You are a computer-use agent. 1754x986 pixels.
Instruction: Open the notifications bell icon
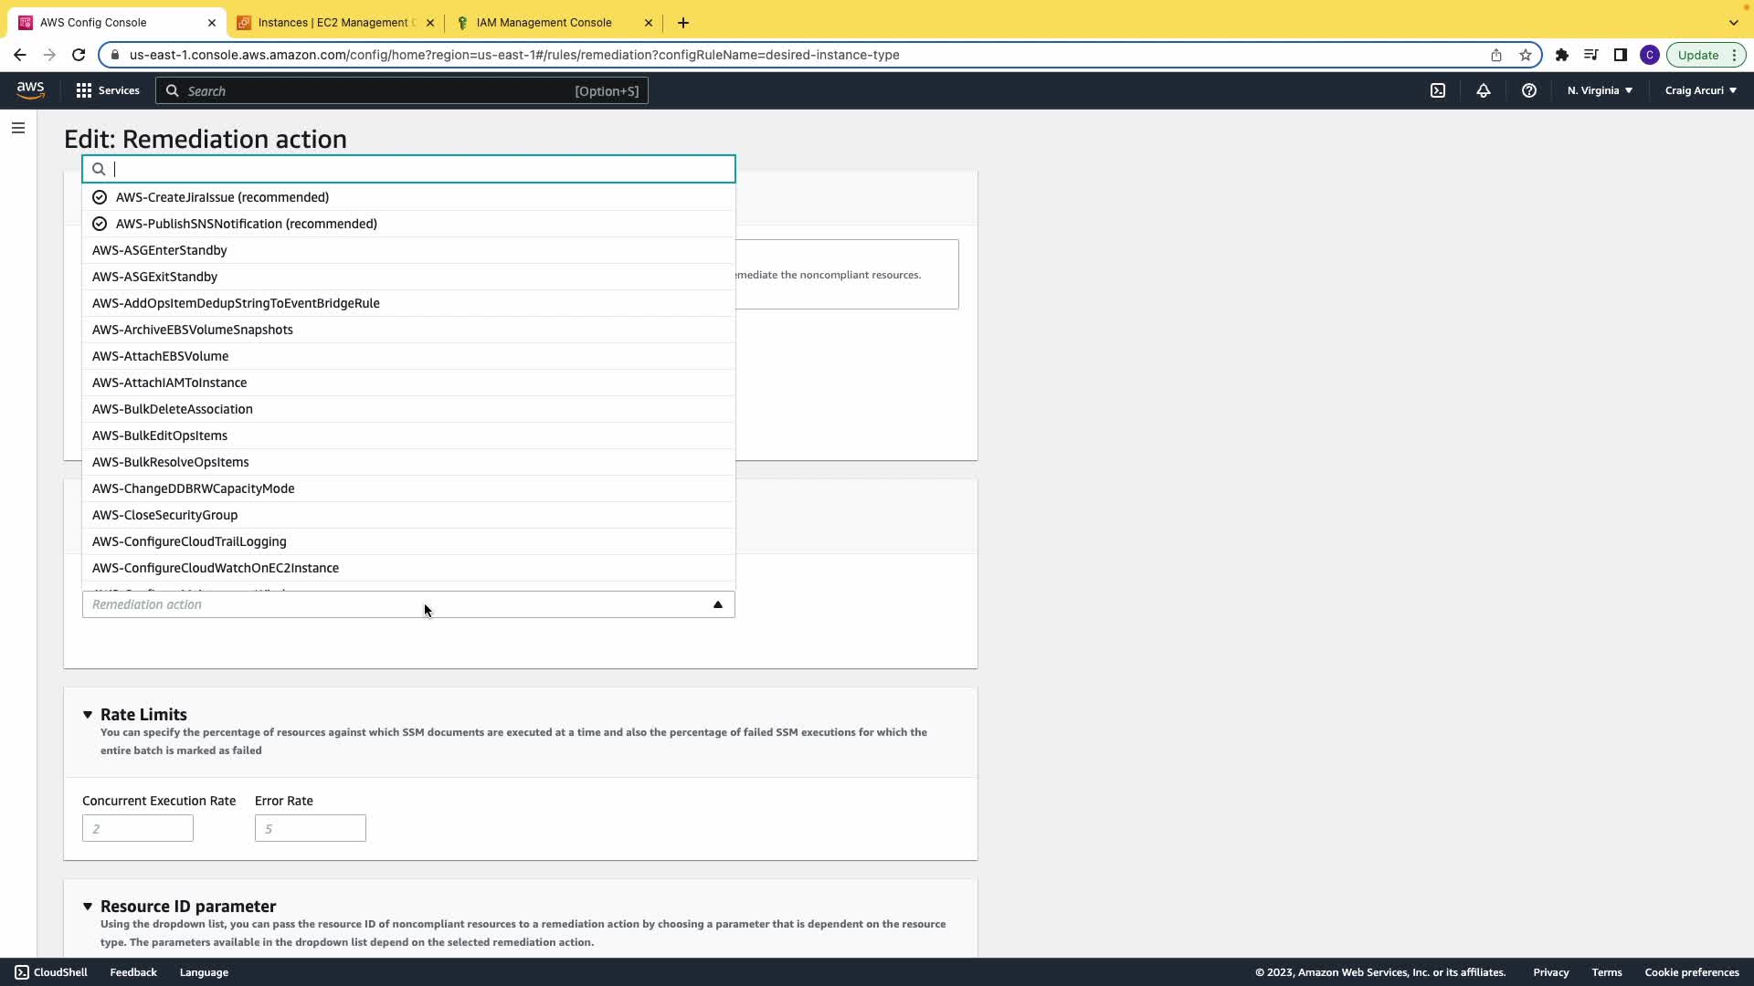coord(1484,90)
